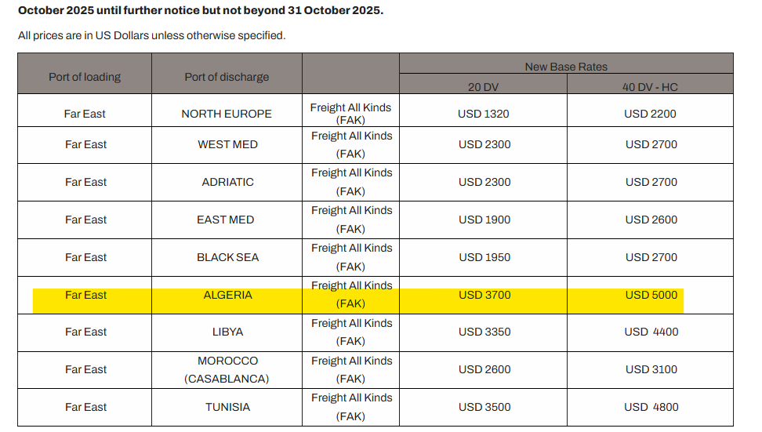Click the USD 1320 rate cell
Screen dimensions: 762x432
pyautogui.click(x=483, y=114)
